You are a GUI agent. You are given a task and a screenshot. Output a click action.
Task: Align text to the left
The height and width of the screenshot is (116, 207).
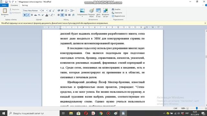[x=59, y=15]
